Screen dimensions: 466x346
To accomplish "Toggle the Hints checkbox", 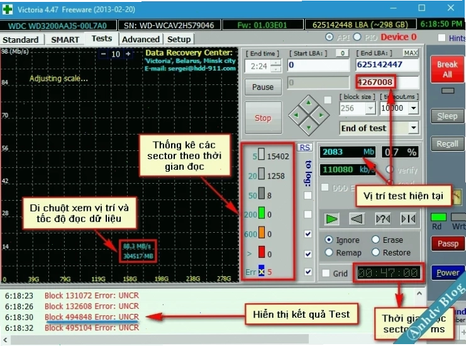I will pos(441,38).
